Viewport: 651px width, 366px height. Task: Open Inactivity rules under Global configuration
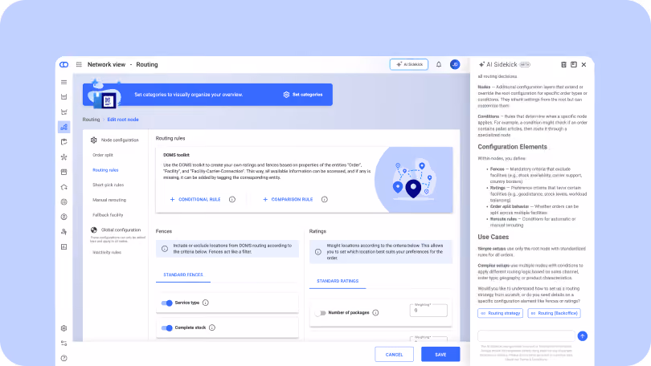[107, 252]
